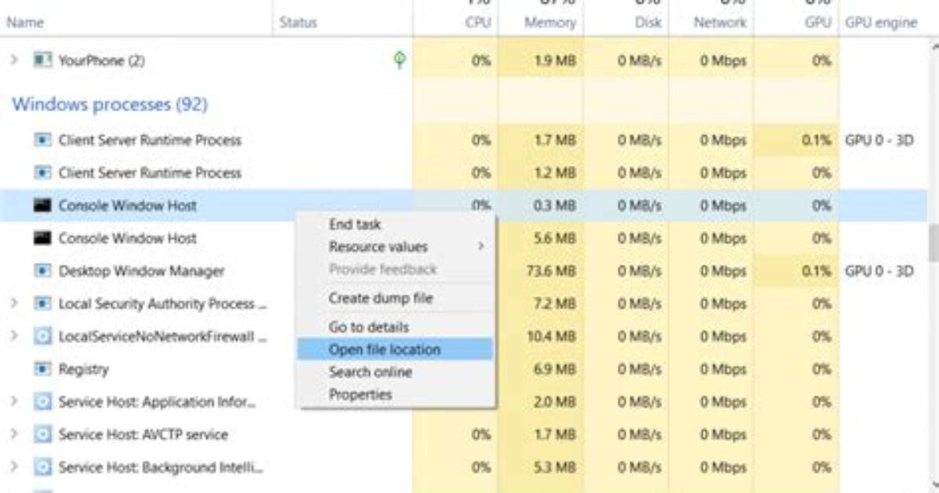Sort by the Status column header
This screenshot has width=939, height=493.
tap(298, 23)
